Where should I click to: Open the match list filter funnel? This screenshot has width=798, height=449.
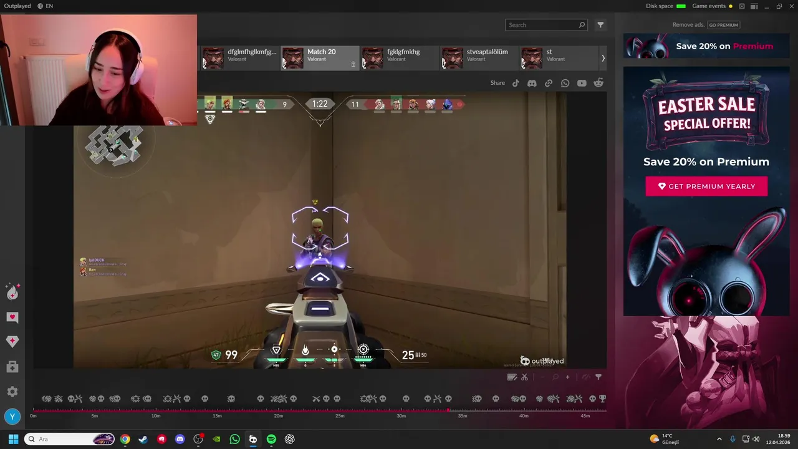[x=600, y=25]
